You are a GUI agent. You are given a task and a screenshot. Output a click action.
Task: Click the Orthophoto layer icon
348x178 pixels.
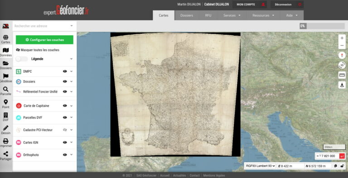pyautogui.click(x=19, y=155)
